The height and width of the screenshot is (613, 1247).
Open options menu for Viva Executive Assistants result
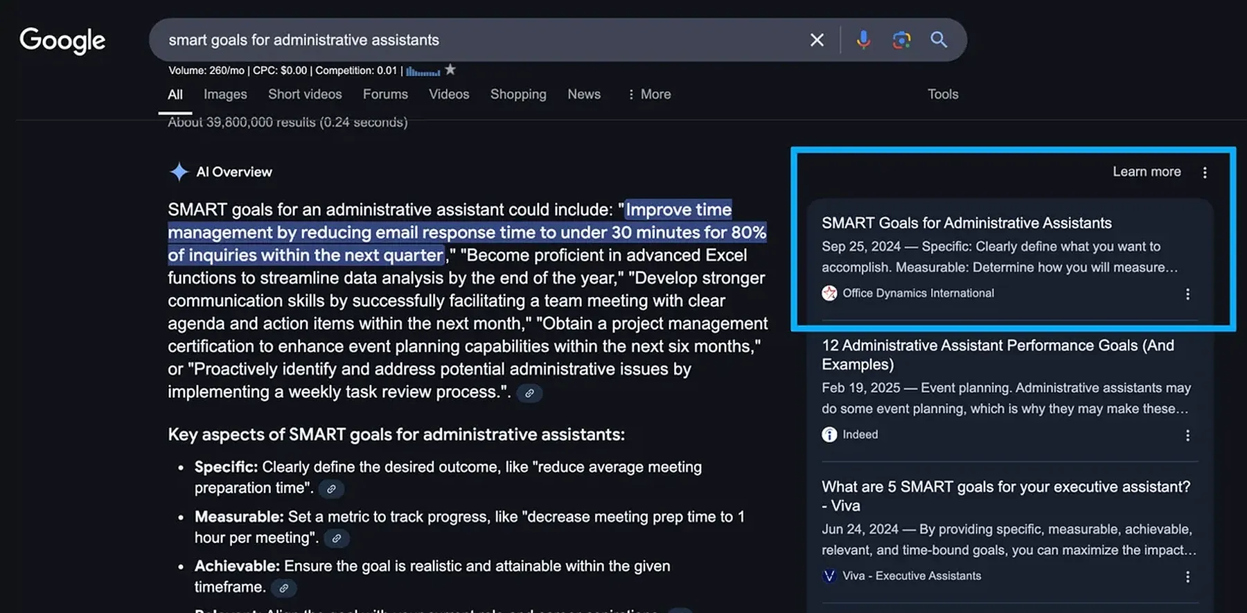pyautogui.click(x=1187, y=576)
